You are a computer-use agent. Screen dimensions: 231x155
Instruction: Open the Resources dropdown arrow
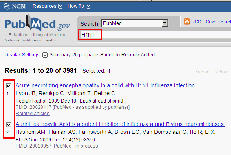(x=60, y=6)
